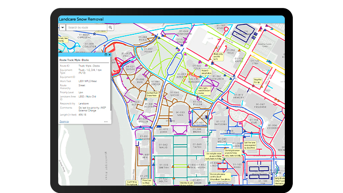Open the 'Skip the Co-op' note
The height and width of the screenshot is (193, 343).
click(257, 81)
